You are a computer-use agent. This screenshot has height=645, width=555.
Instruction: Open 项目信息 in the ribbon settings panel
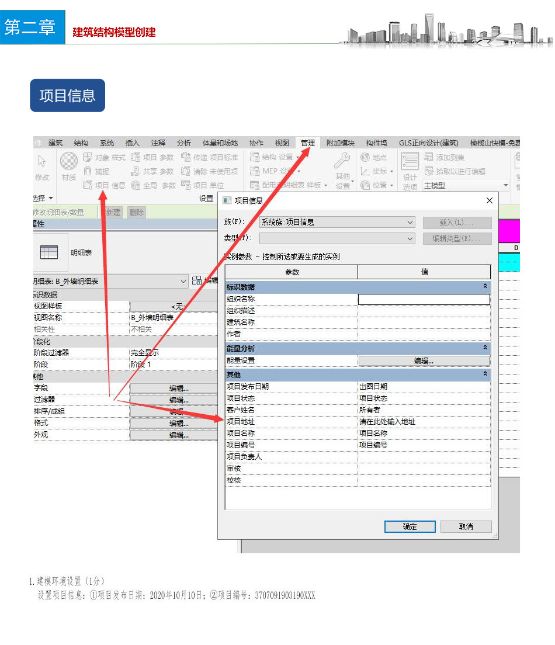[104, 186]
